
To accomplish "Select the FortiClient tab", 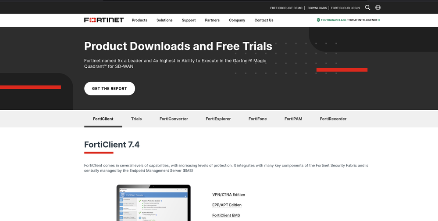I will 103,119.
